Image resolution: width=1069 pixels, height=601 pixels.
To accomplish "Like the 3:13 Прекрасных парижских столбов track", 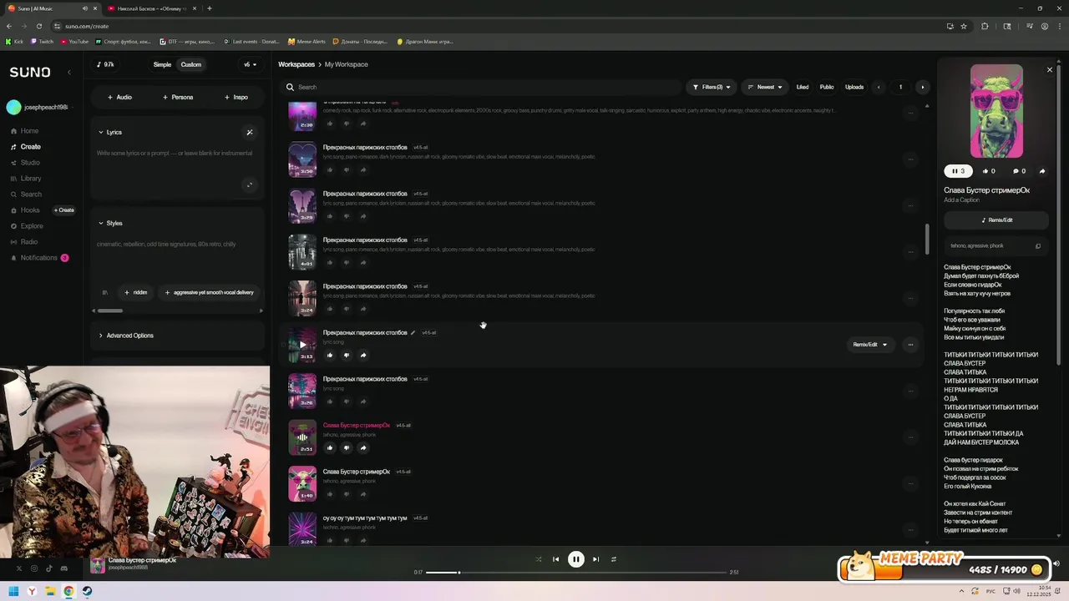I will pos(330,355).
